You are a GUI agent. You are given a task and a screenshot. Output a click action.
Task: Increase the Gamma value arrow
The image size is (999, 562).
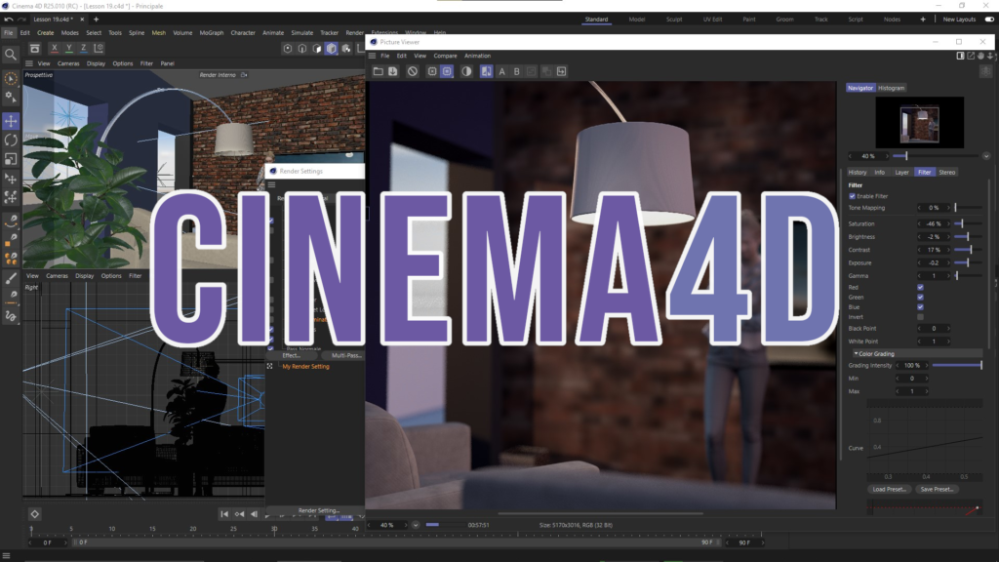click(x=948, y=276)
